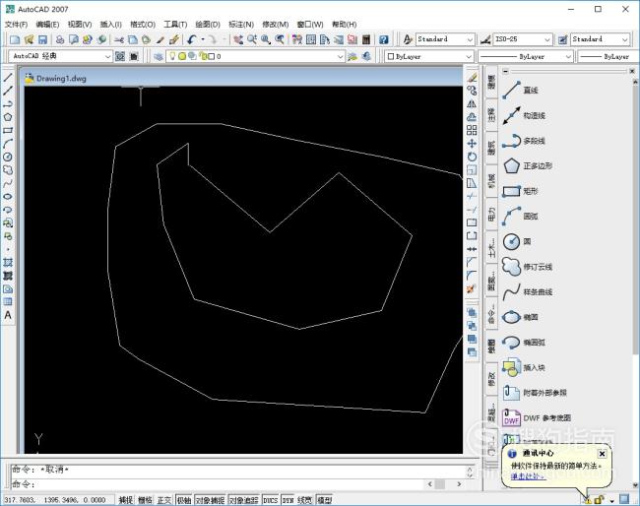The height and width of the screenshot is (506, 640).
Task: Click 模型 (Model) button in the status bar
Action: [x=325, y=500]
